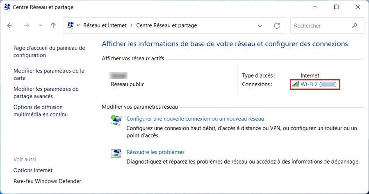Open Modifier les paramètres de la carte
Image resolution: width=369 pixels, height=194 pixels.
[49, 74]
